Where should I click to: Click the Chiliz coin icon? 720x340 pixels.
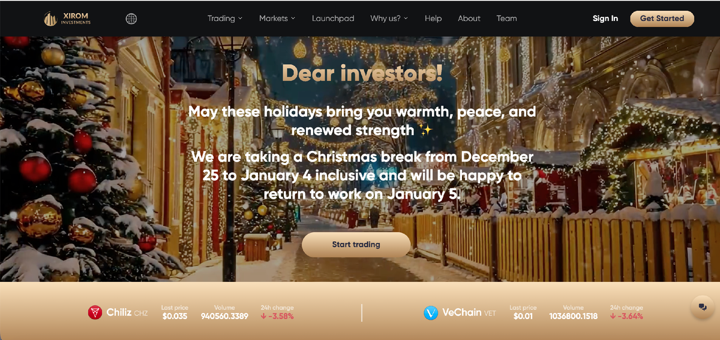point(95,312)
